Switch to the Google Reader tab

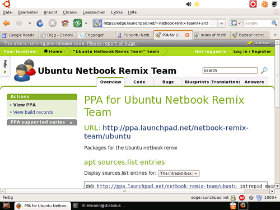click(20, 35)
